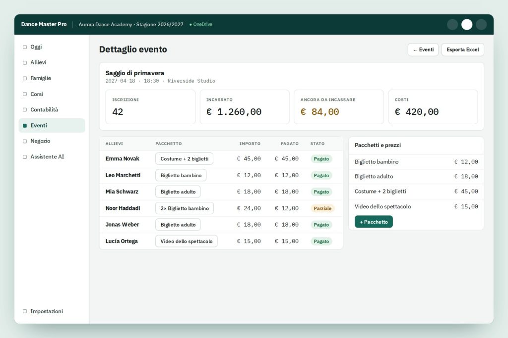Select the Eventi menu item

(52, 125)
